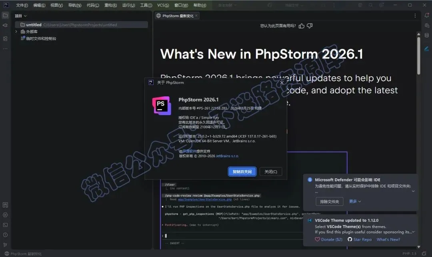
Task: Open the Problems tool window icon
Action: [5, 235]
